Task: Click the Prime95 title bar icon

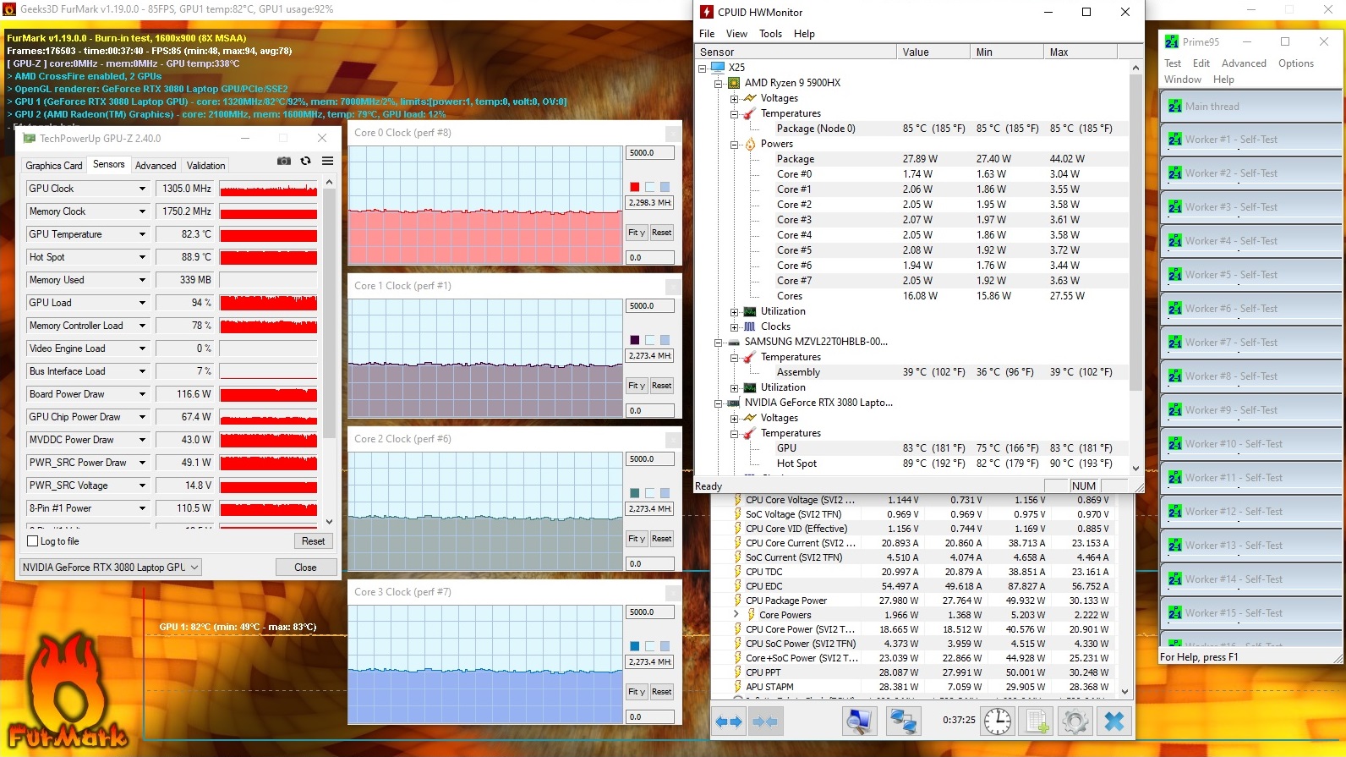Action: [x=1172, y=41]
